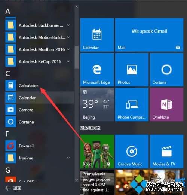
Task: Expand the Autodesk ReCap 2016 chevron
Action: [x=68, y=61]
